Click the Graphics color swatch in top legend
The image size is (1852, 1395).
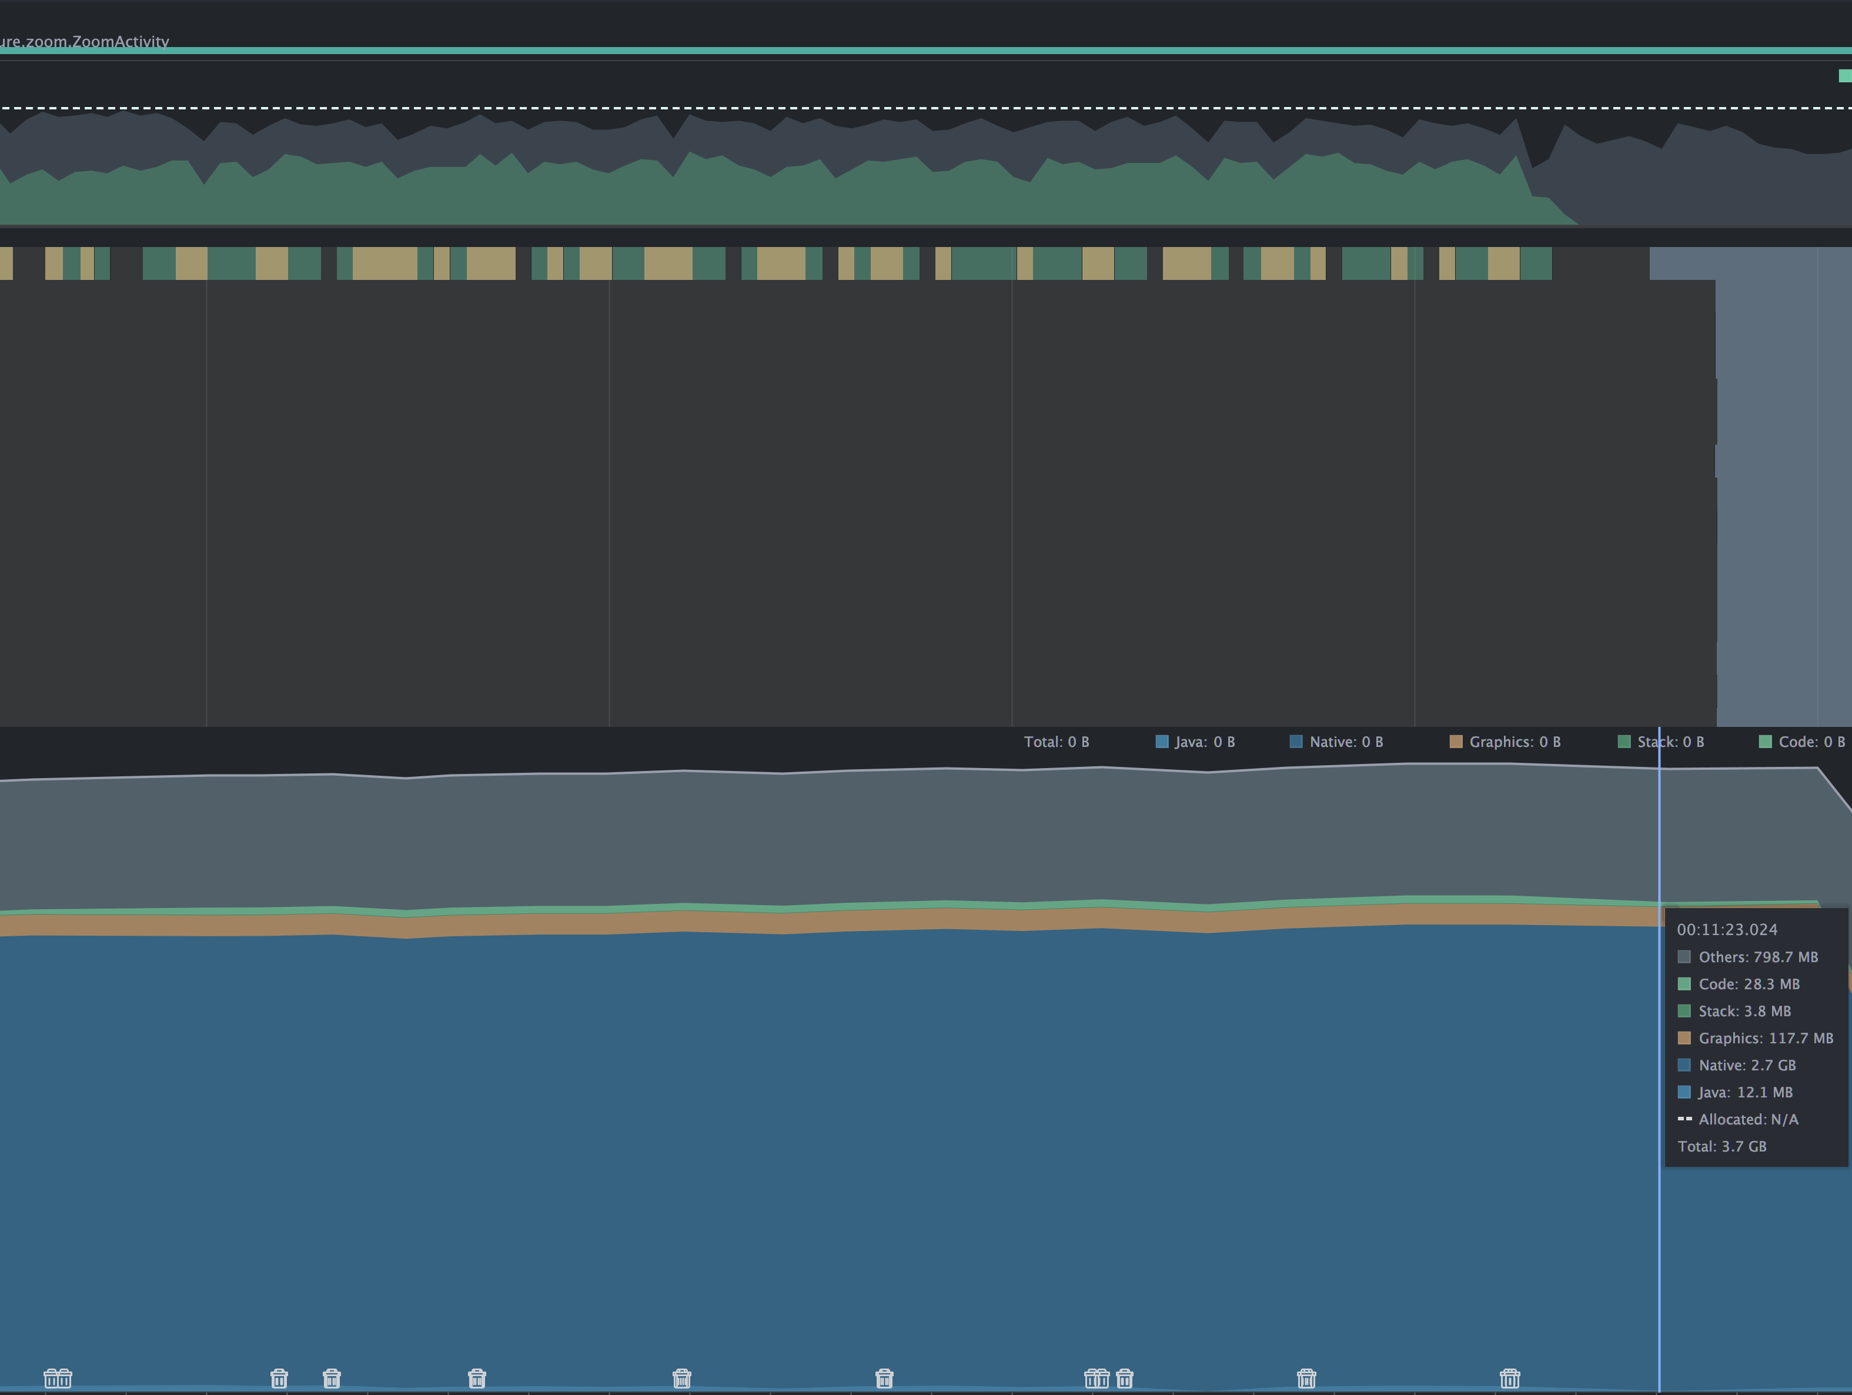1456,742
